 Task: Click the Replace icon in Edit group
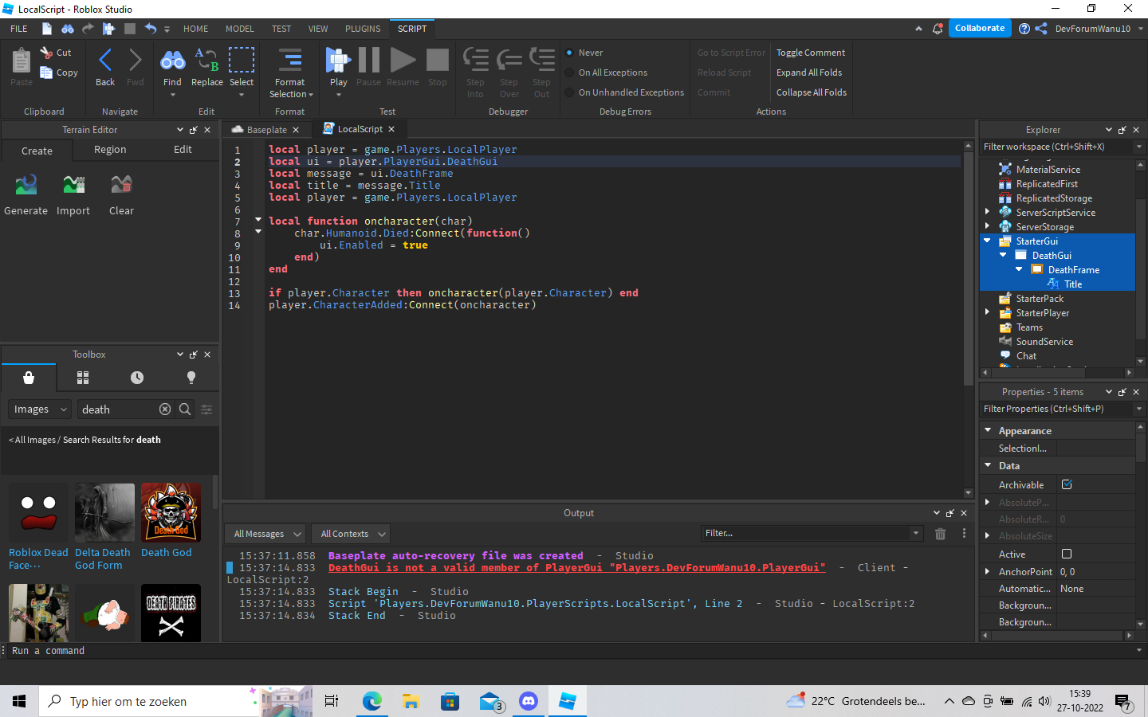(206, 61)
